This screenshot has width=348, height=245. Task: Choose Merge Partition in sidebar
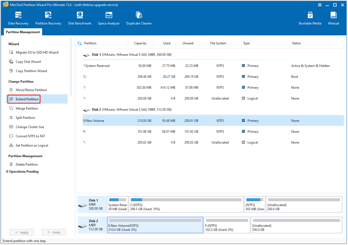27,108
